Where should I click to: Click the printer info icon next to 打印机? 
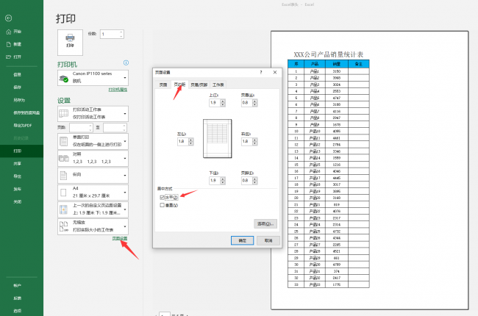[x=126, y=62]
